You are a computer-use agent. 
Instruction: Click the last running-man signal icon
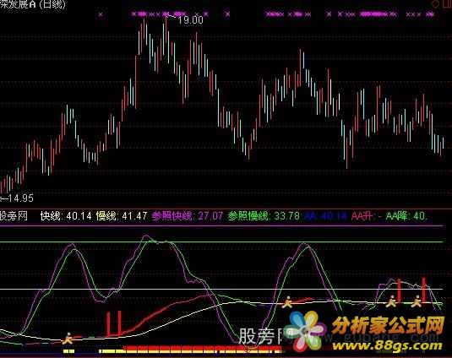tap(417, 301)
